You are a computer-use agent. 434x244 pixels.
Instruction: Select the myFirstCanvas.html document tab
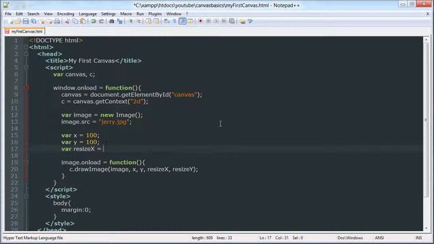tap(24, 32)
